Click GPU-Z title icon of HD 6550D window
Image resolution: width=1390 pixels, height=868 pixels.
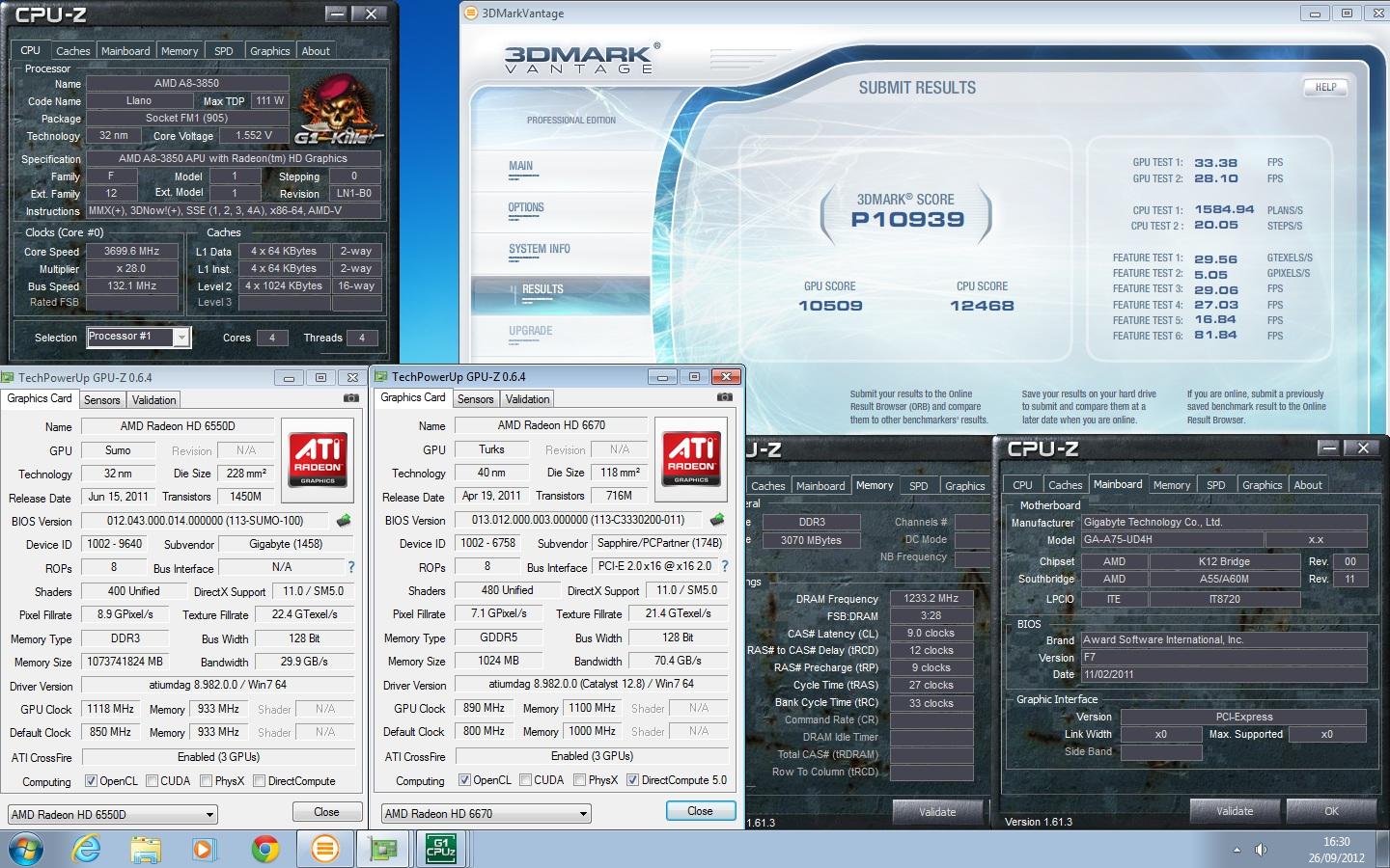8,378
